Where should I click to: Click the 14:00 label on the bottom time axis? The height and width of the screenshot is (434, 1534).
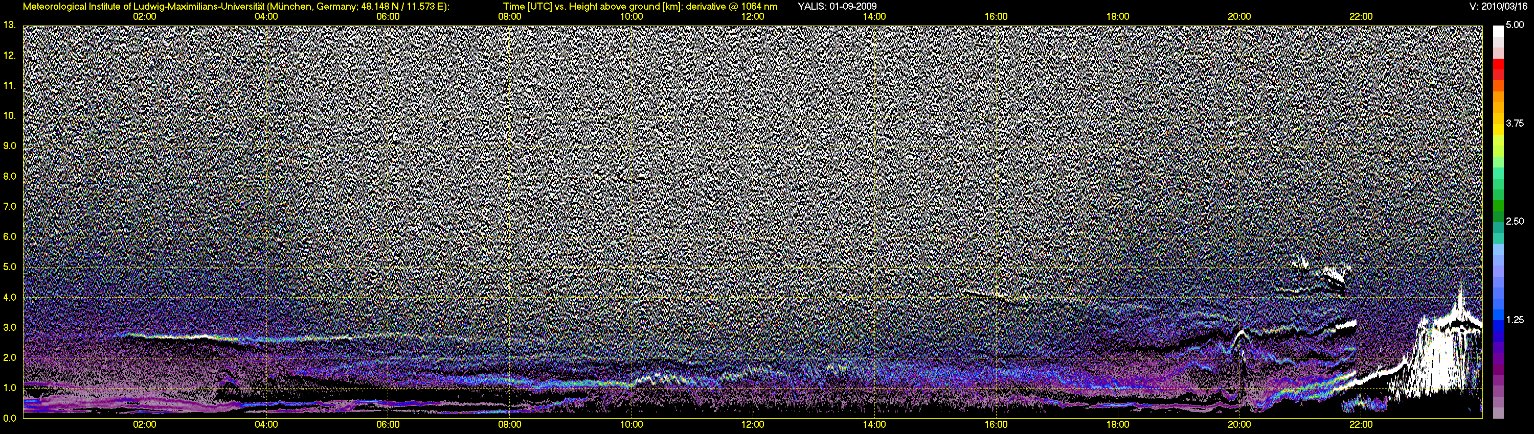[x=874, y=424]
